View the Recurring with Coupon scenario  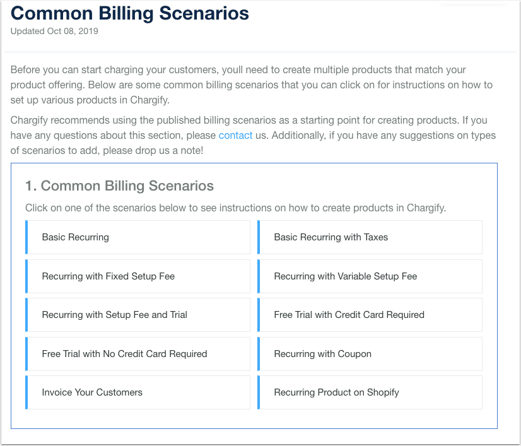click(323, 354)
